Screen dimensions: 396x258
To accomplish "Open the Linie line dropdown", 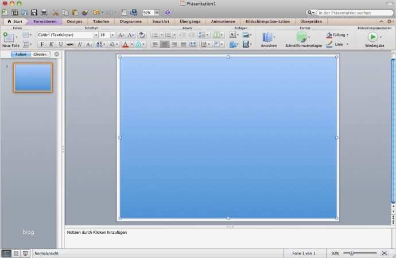I will pos(348,44).
